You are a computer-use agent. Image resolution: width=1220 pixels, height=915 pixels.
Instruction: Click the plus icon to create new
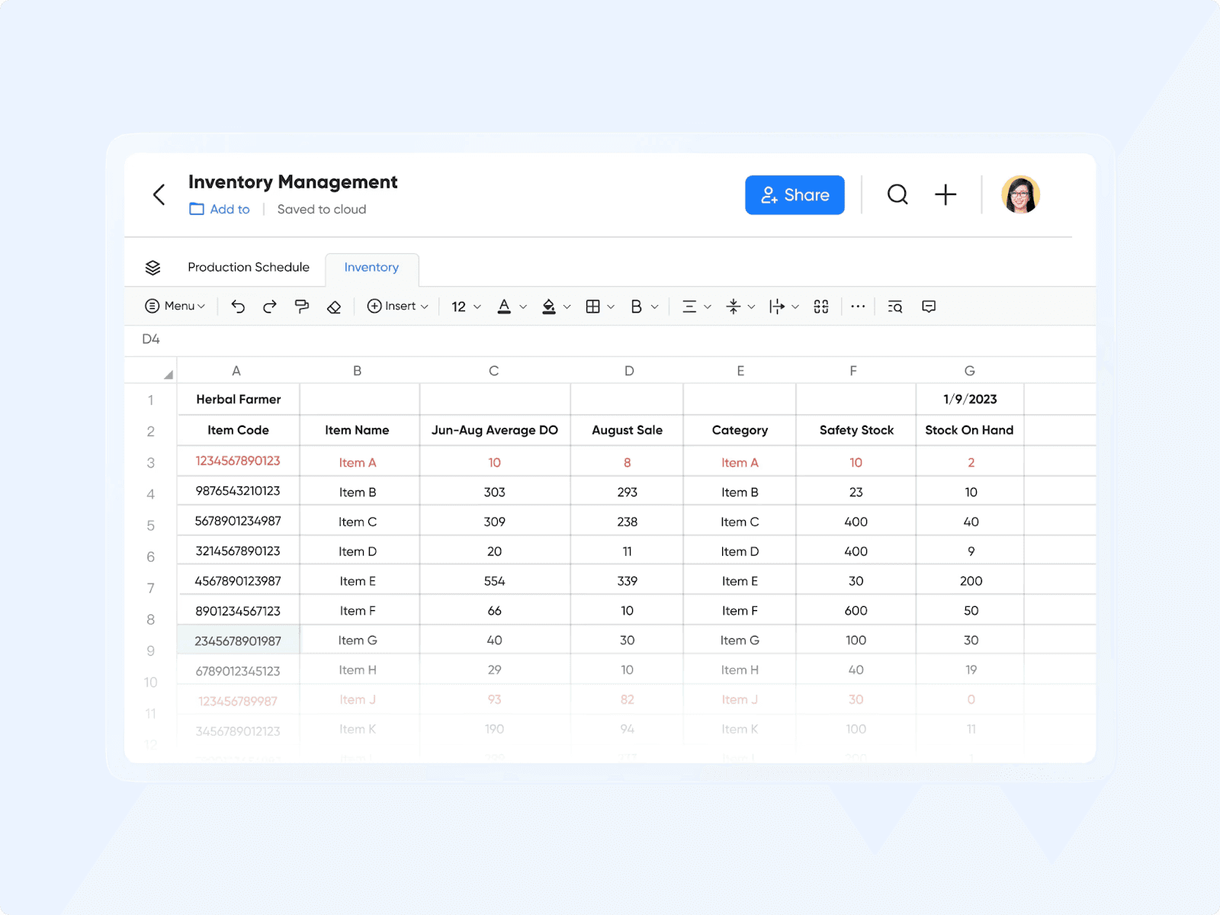[x=945, y=194]
